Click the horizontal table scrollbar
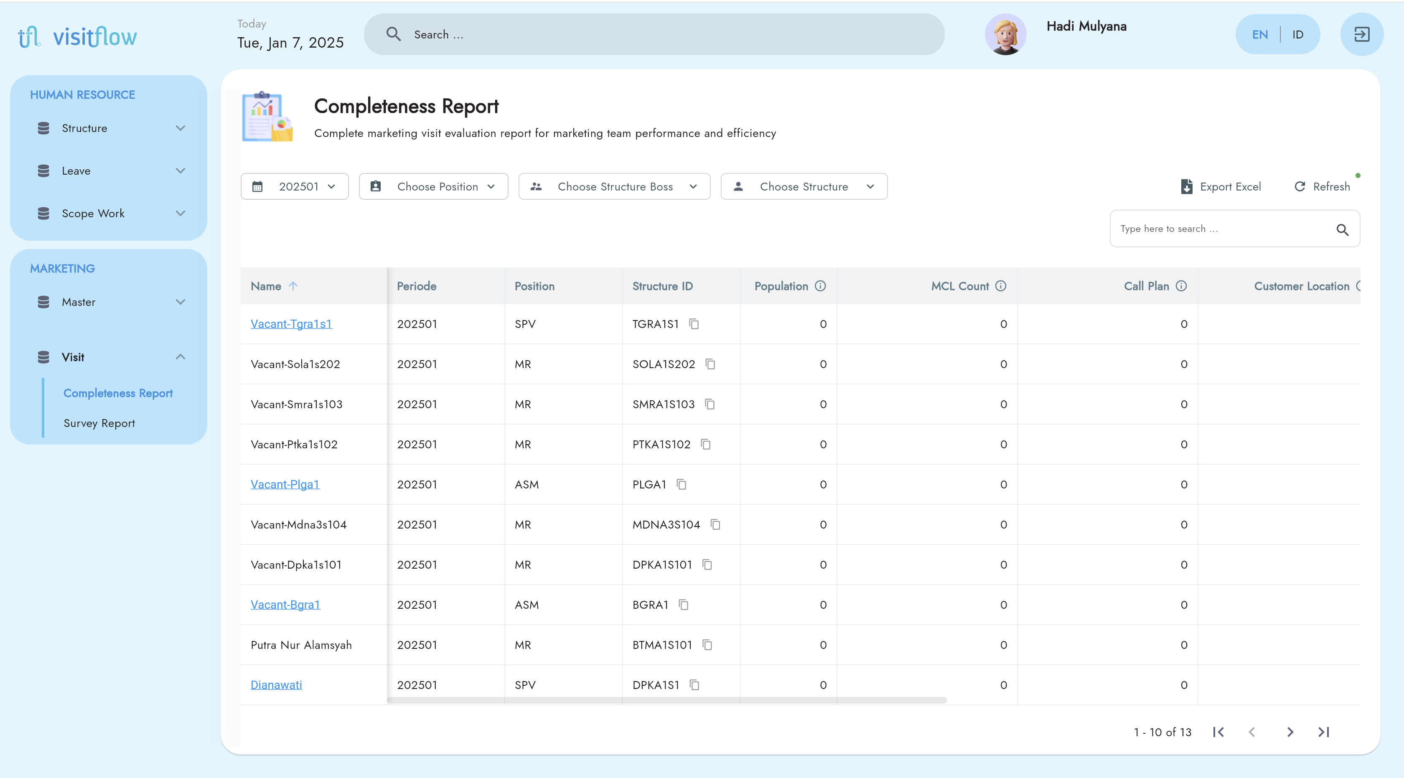 click(666, 700)
